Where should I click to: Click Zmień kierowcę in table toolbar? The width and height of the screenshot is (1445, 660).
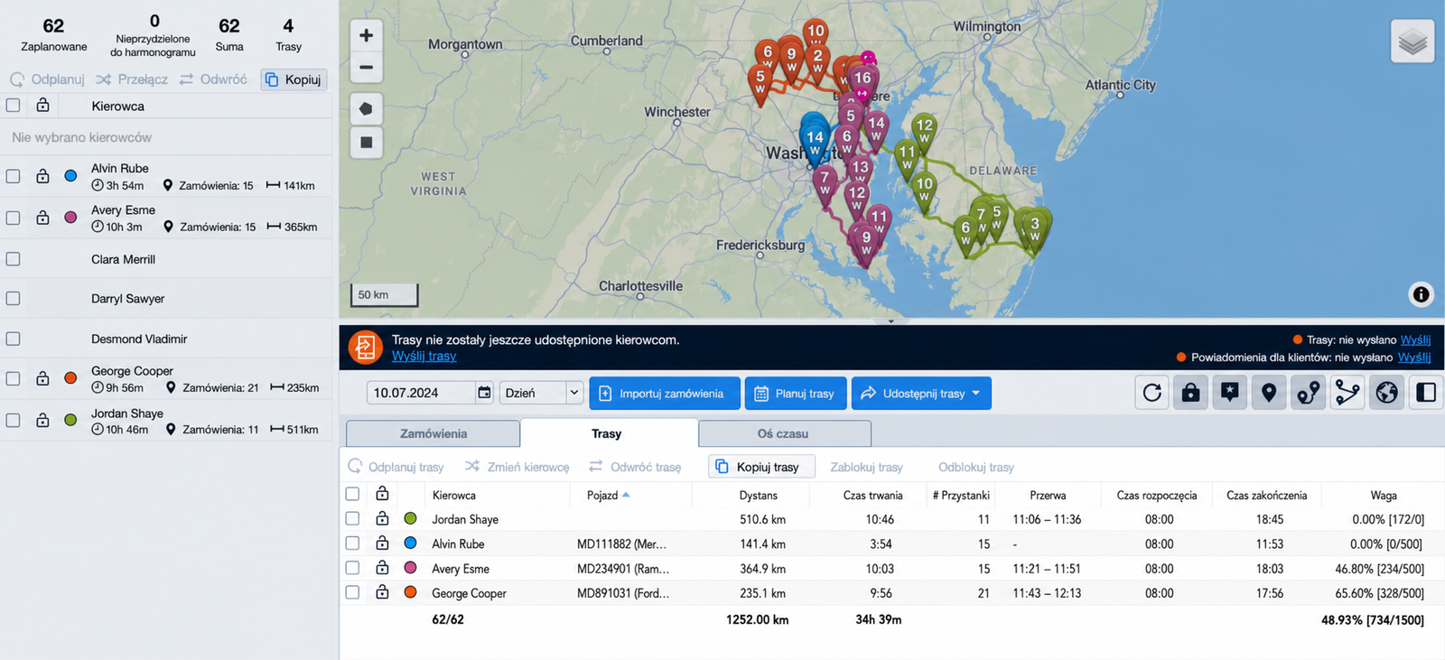pyautogui.click(x=517, y=467)
